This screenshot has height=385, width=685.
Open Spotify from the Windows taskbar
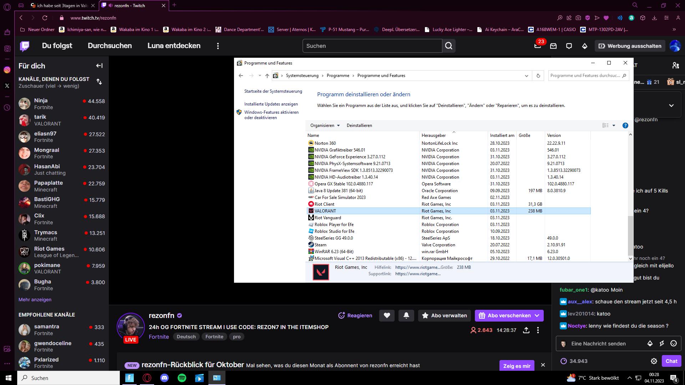tap(182, 378)
